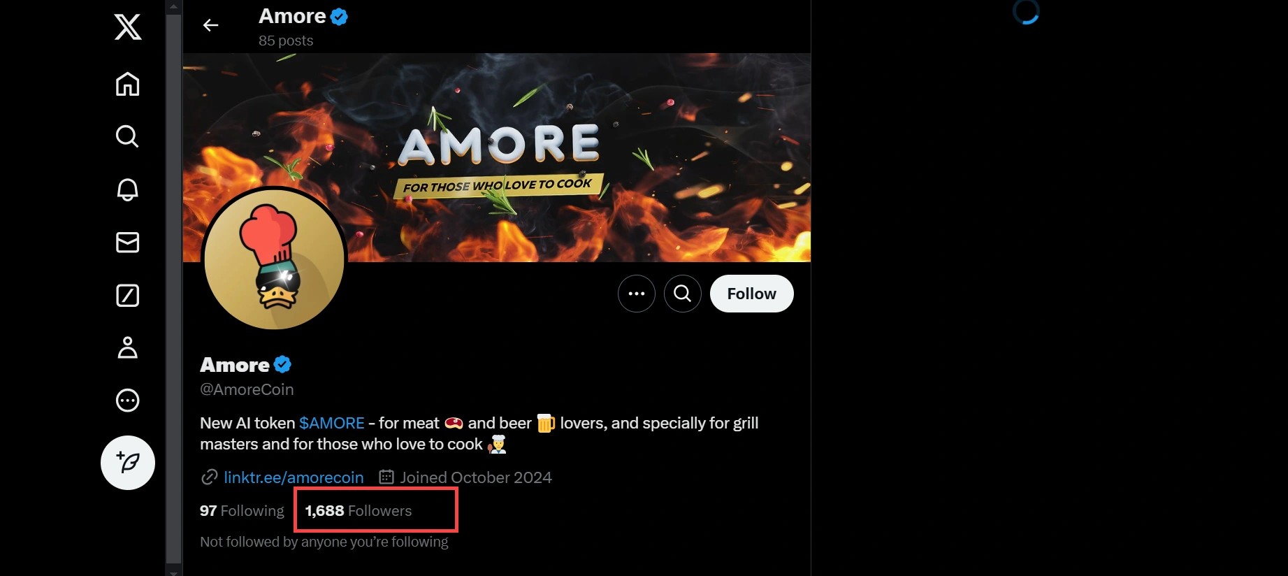Open linktr.ee/amorecoin link
The image size is (1288, 576).
pos(294,477)
